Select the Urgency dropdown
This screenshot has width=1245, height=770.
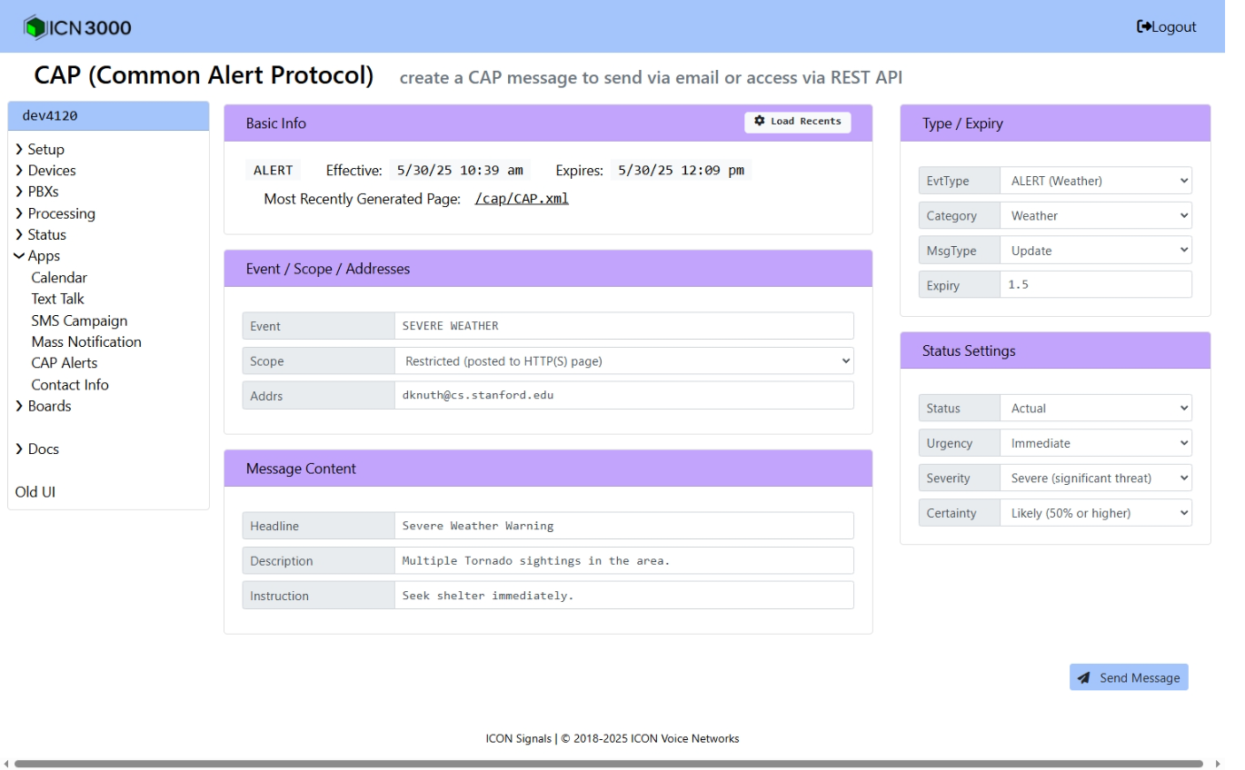(1095, 444)
